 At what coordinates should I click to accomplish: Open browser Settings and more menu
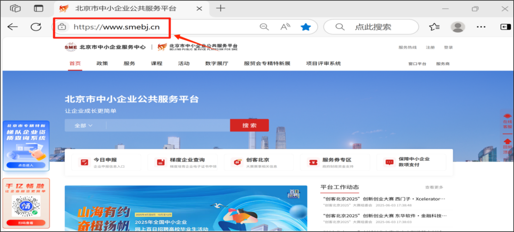[481, 27]
